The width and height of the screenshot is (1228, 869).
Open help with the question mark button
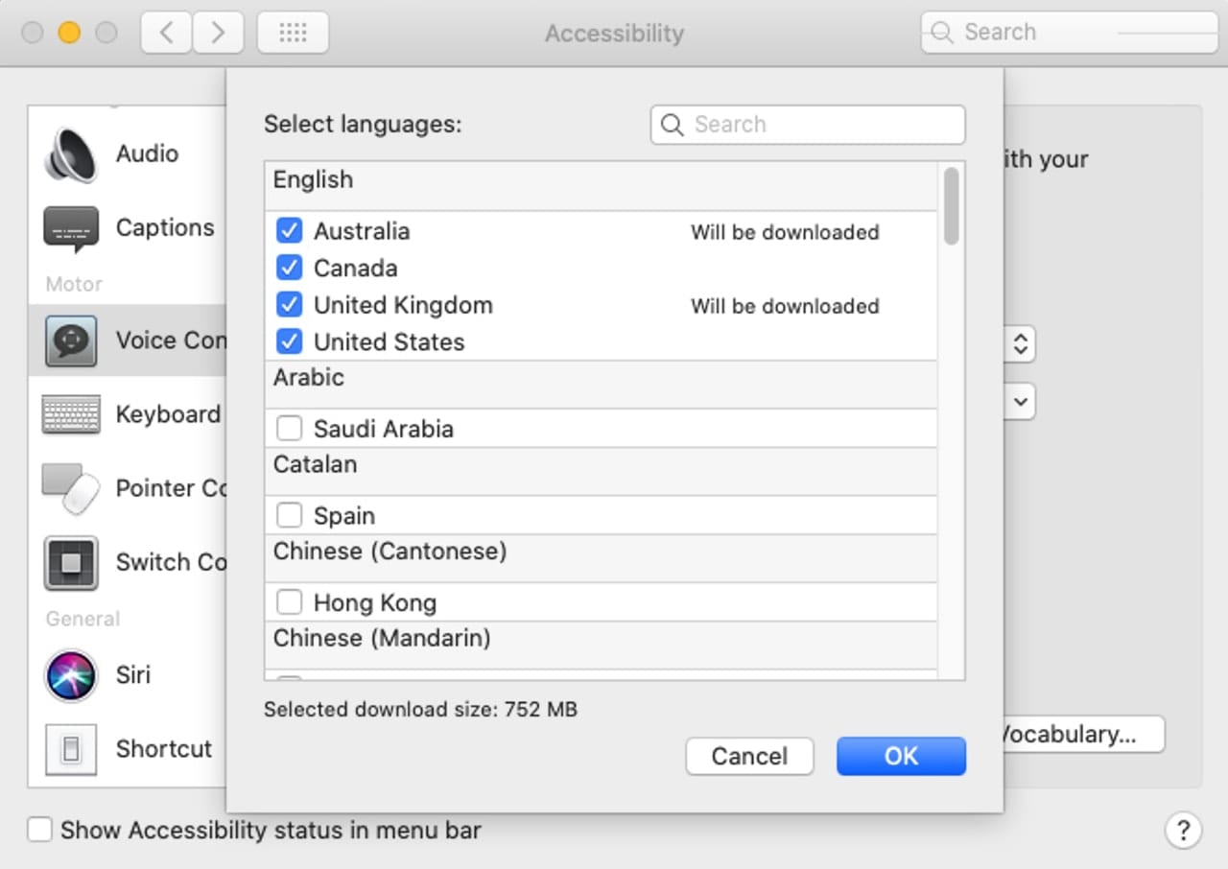1183,830
